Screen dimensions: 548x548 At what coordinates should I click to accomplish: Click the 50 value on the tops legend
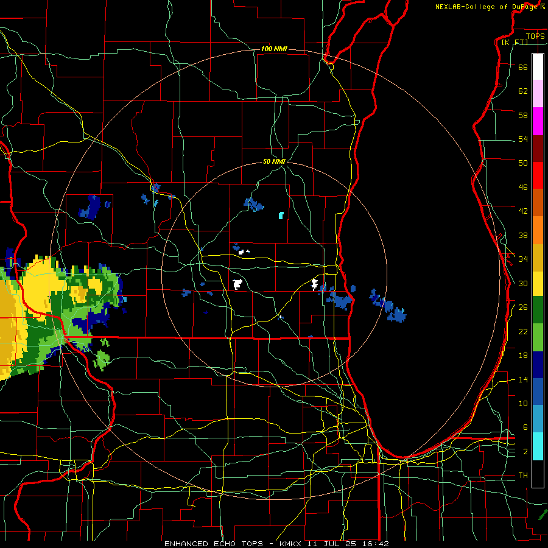point(523,163)
